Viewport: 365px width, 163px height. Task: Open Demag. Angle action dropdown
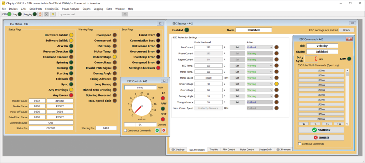(259, 96)
